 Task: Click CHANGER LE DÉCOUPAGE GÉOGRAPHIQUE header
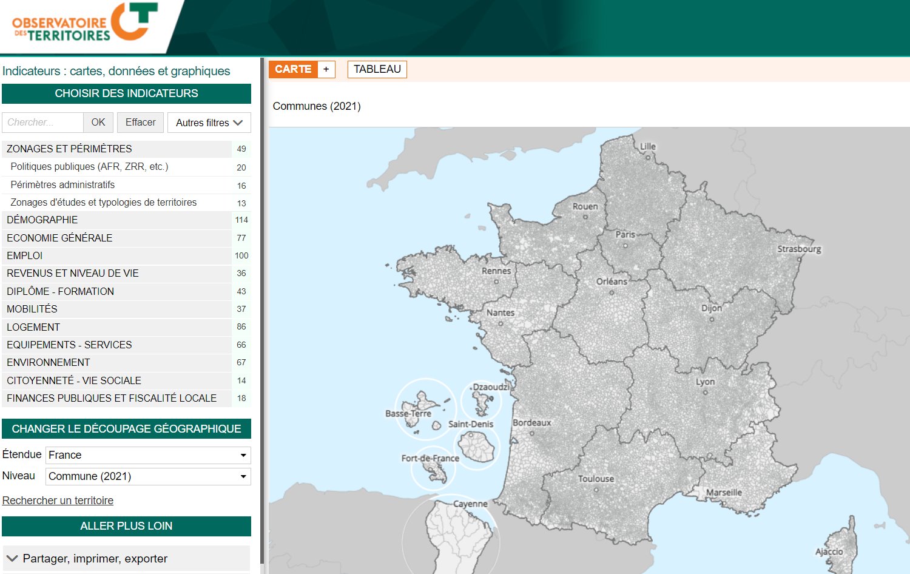coord(126,429)
